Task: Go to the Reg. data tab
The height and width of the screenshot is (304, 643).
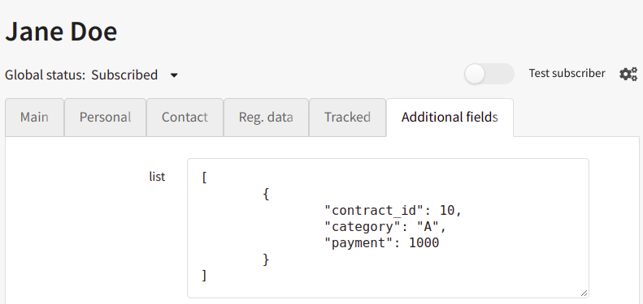Action: click(266, 118)
